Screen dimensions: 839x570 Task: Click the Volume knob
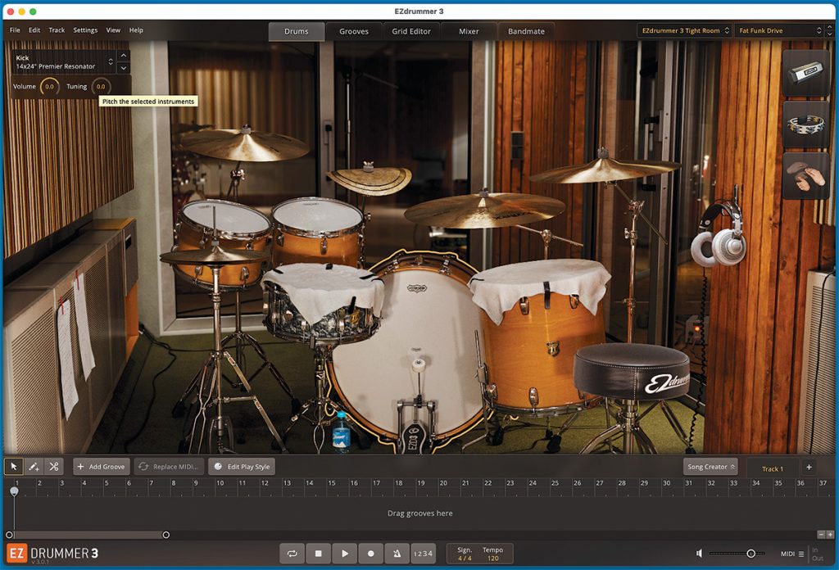click(x=49, y=86)
